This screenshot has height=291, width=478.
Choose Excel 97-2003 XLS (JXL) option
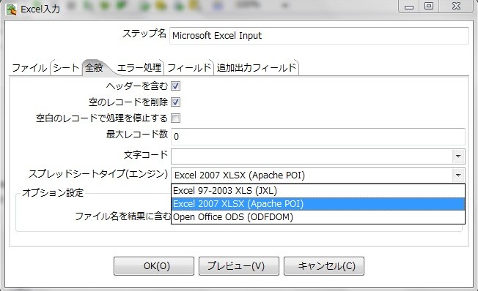tap(318, 191)
